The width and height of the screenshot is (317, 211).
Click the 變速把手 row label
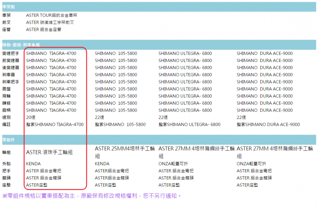point(11,53)
